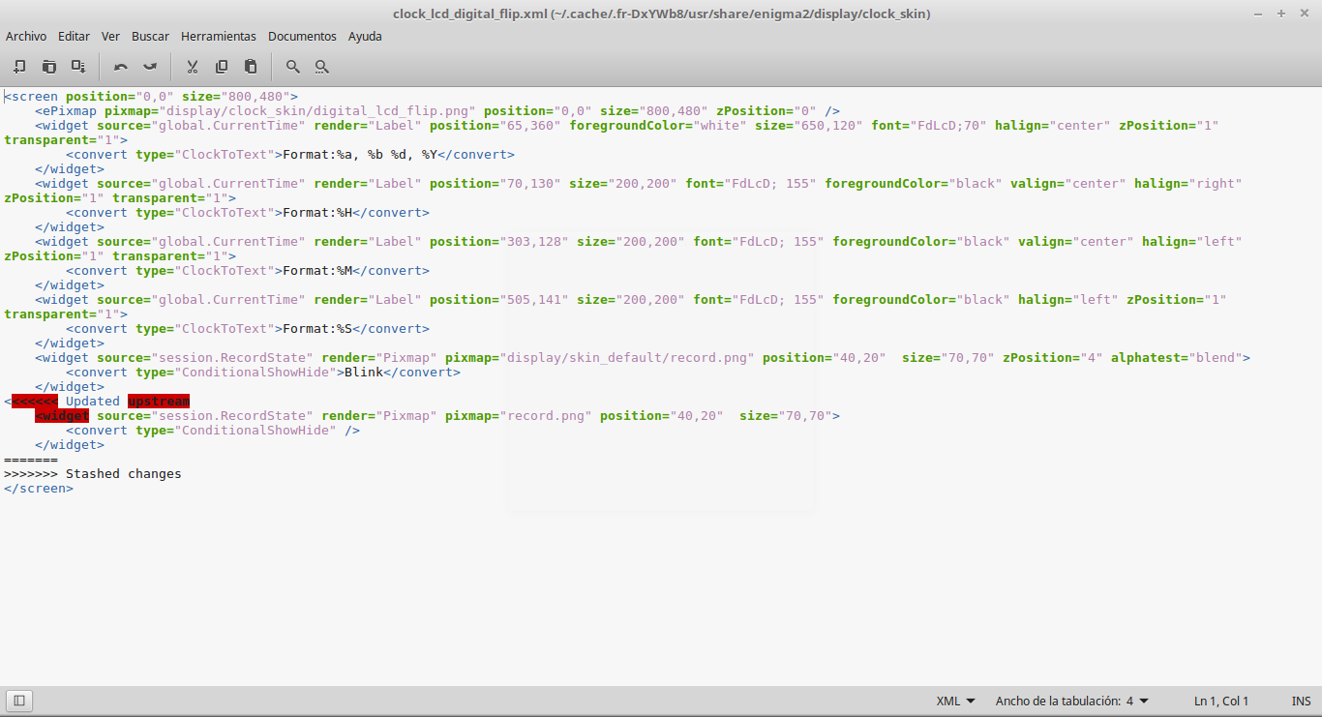Open the Archivo menu
Screen dimensions: 1322x717
coord(26,36)
